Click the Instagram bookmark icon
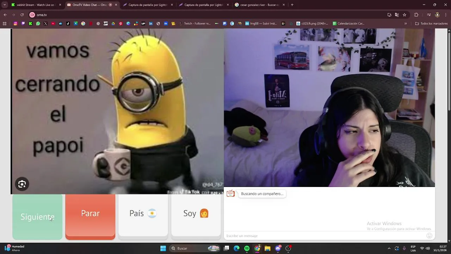 coord(16,24)
